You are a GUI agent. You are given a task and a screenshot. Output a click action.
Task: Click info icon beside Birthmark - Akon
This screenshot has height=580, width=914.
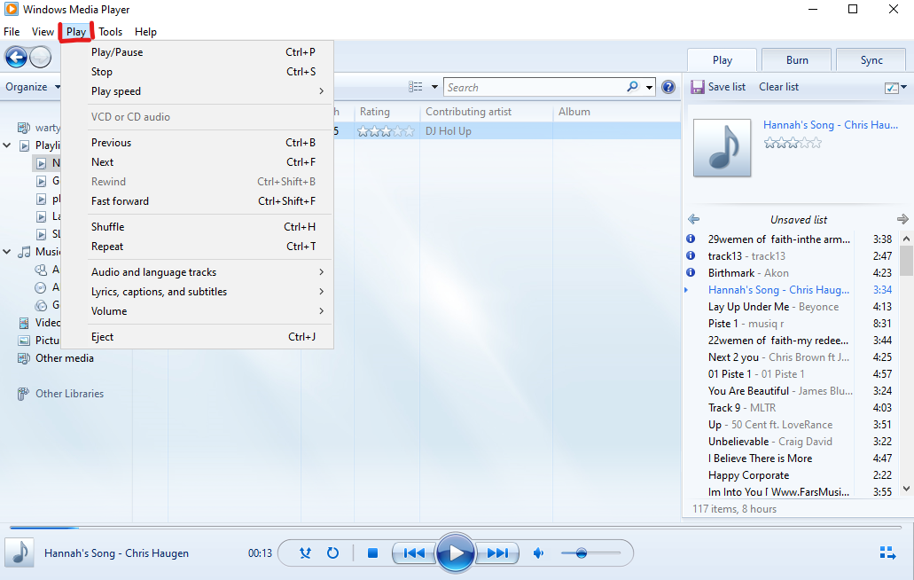[691, 272]
